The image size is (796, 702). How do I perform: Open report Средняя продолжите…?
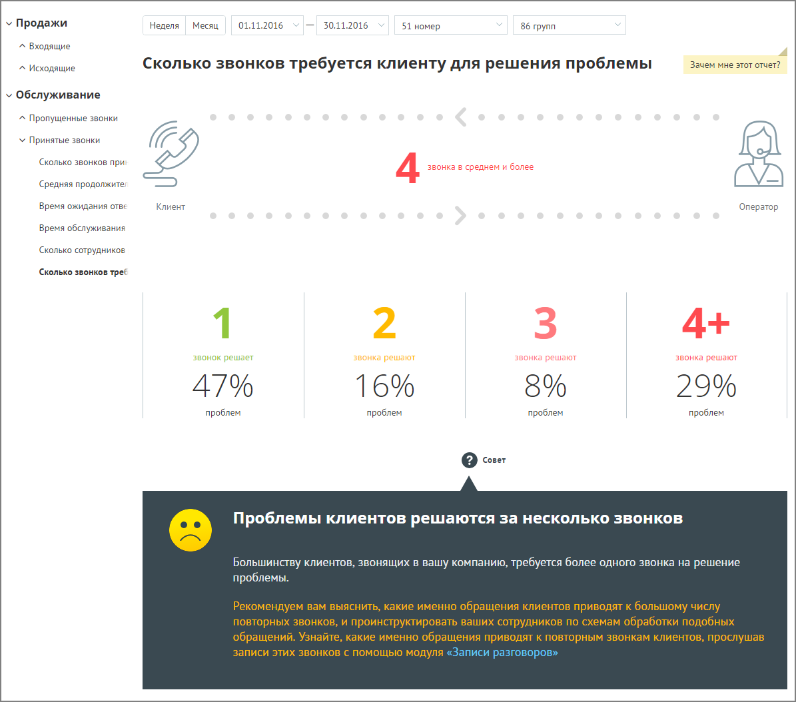point(83,184)
